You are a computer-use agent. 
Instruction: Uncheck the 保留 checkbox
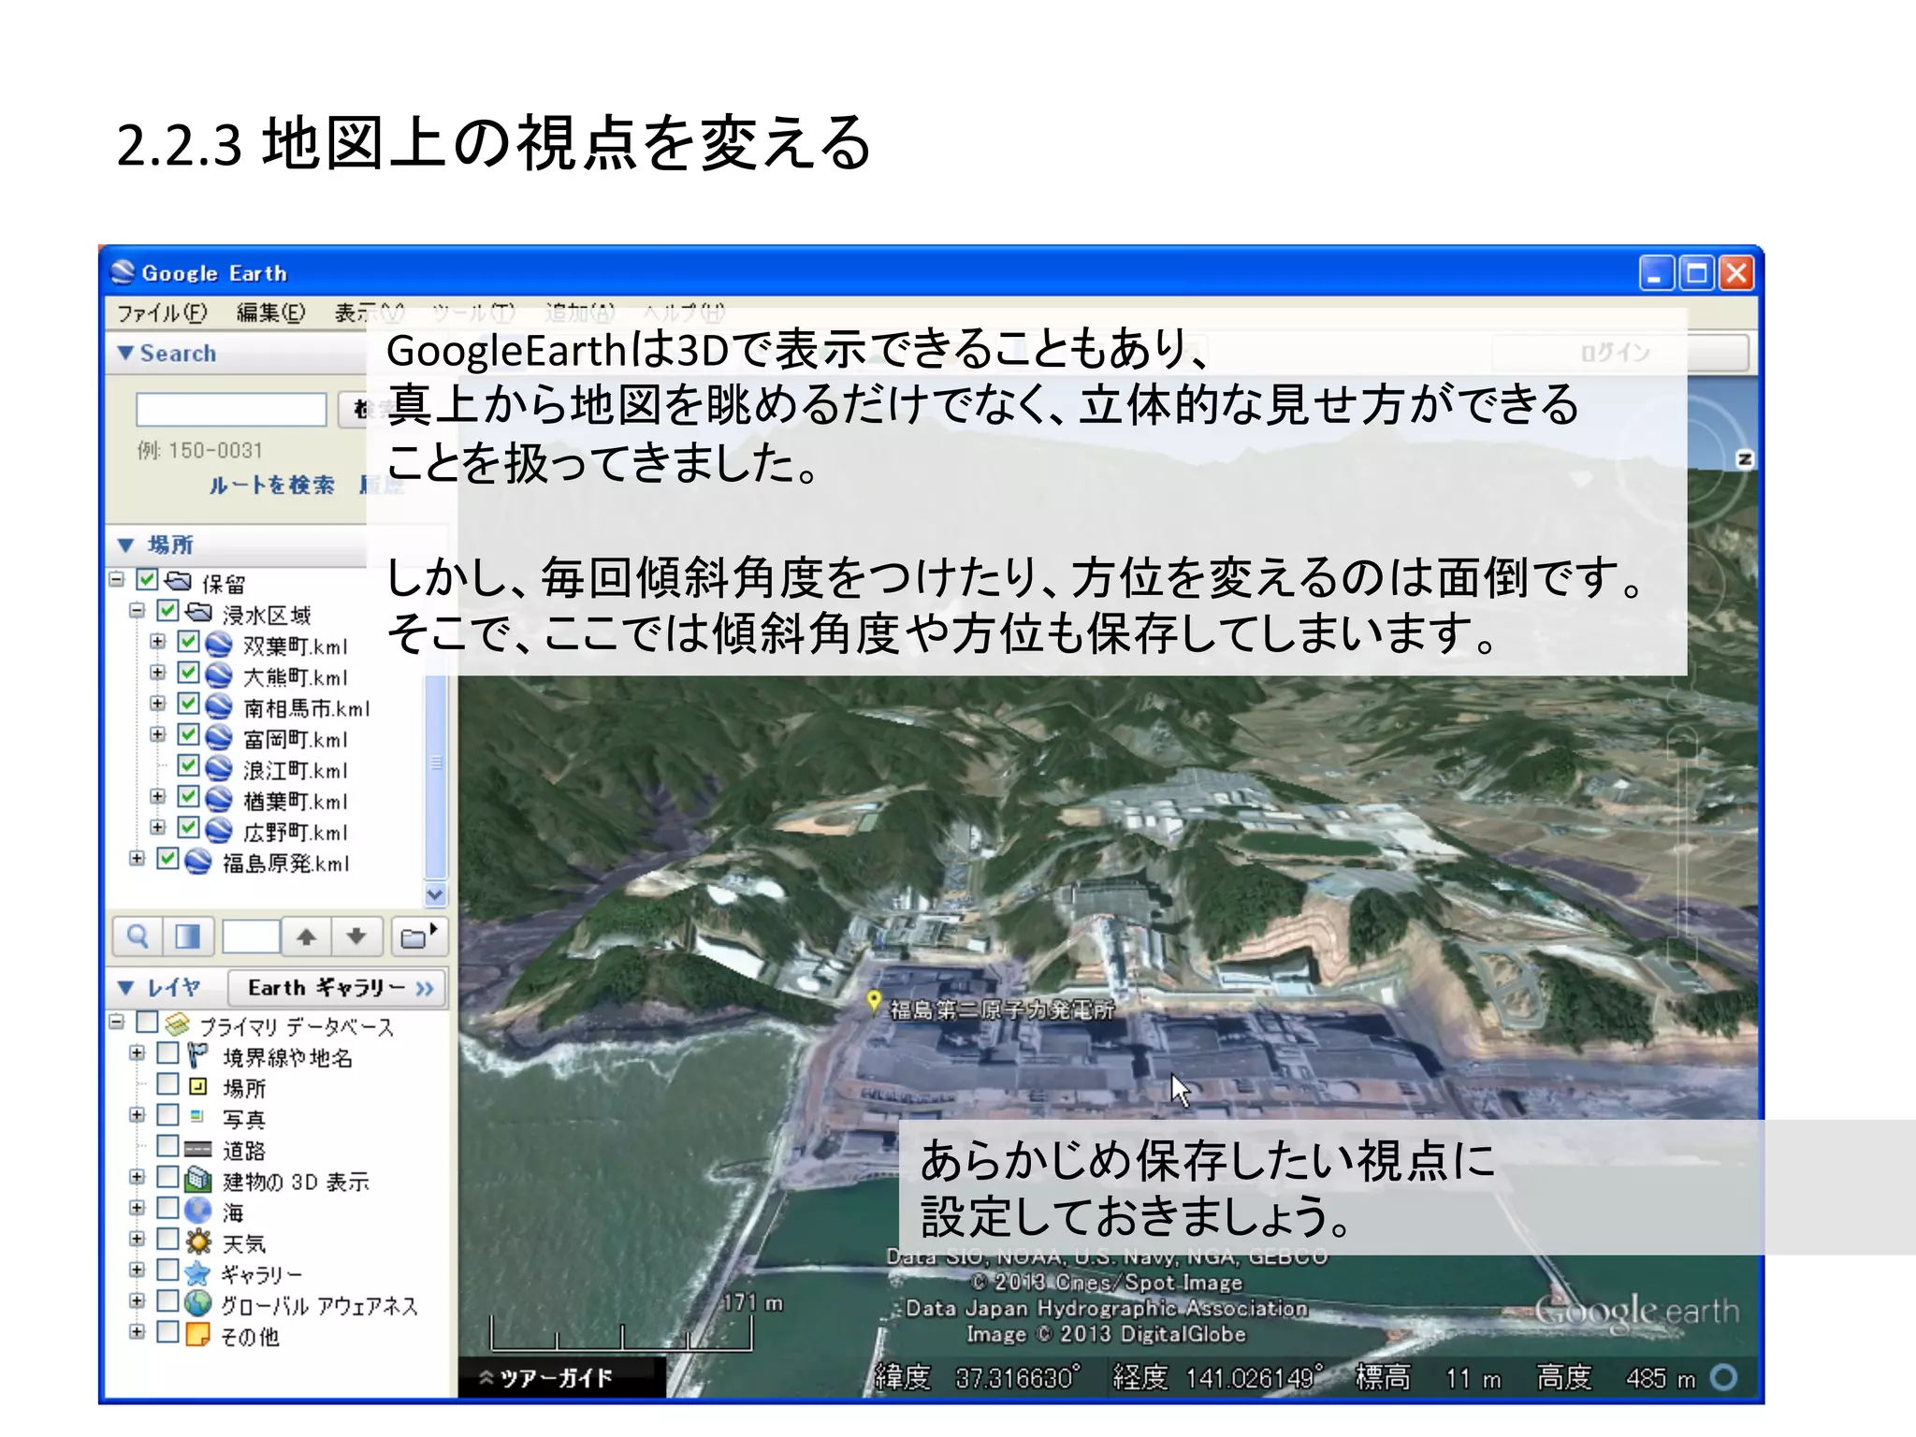point(147,580)
